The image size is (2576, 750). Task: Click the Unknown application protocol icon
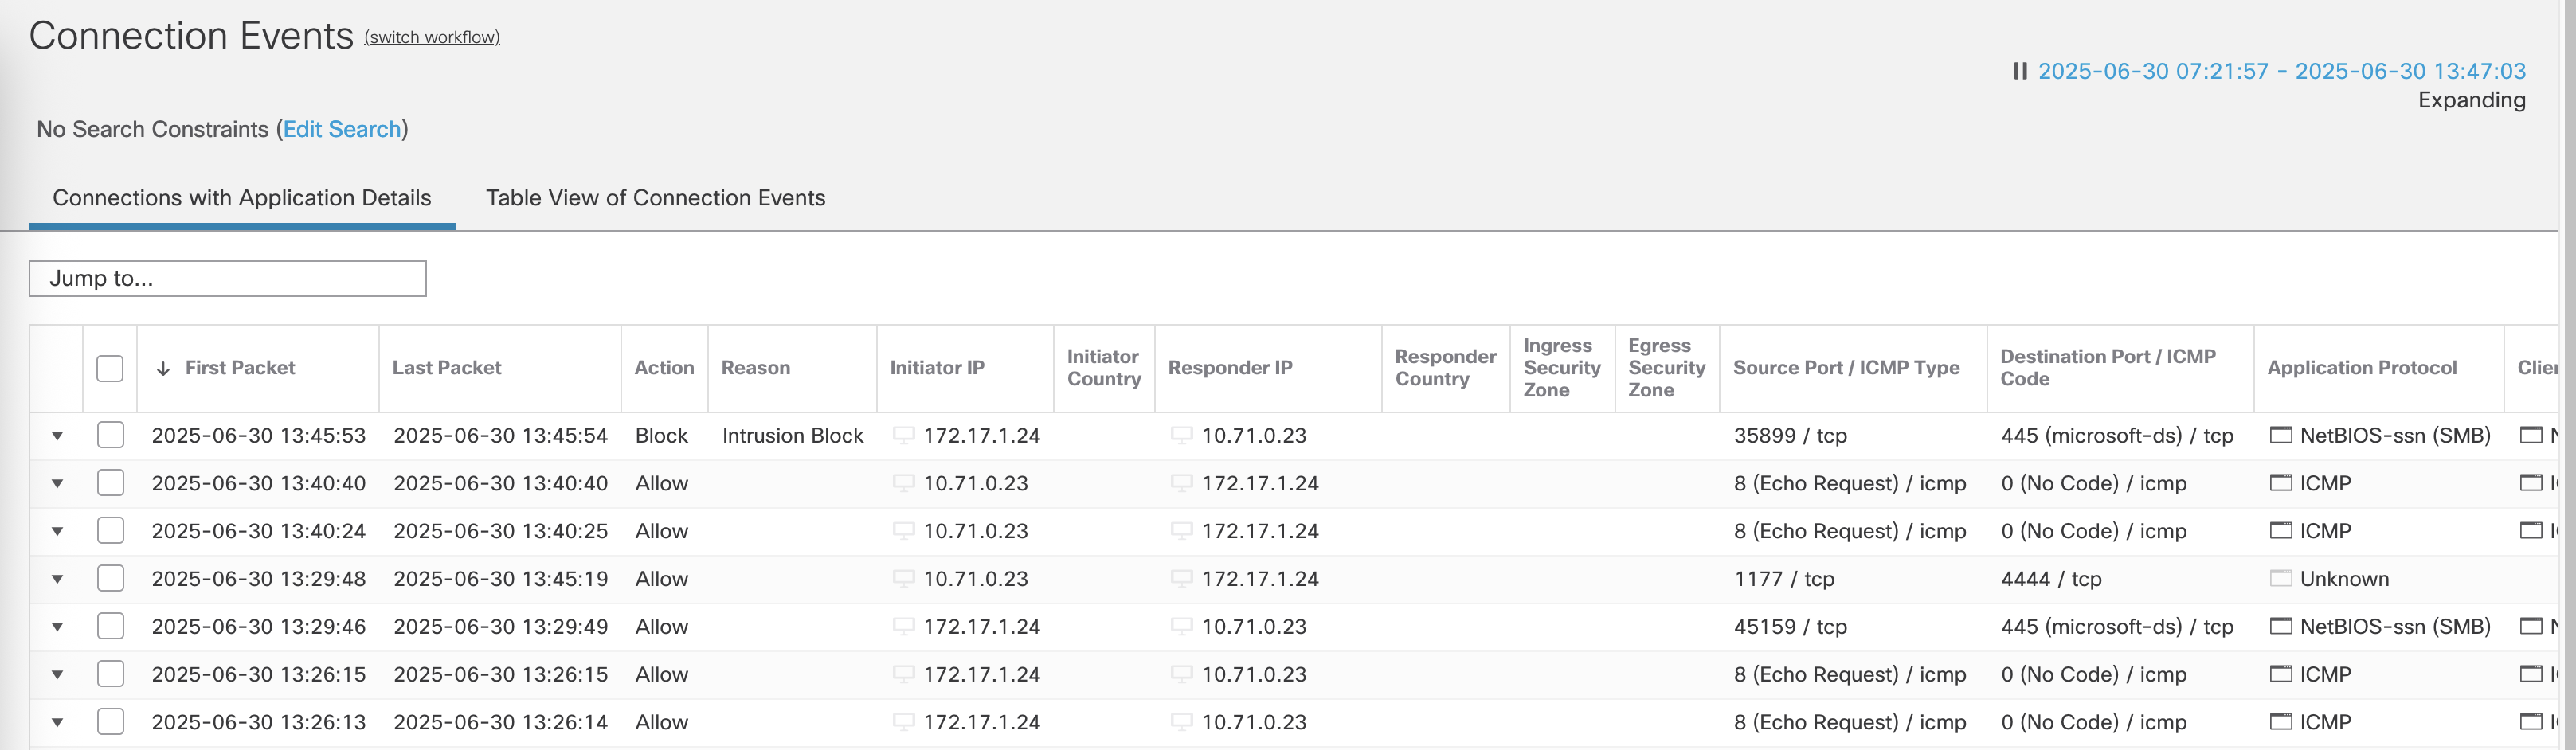pyautogui.click(x=2280, y=578)
